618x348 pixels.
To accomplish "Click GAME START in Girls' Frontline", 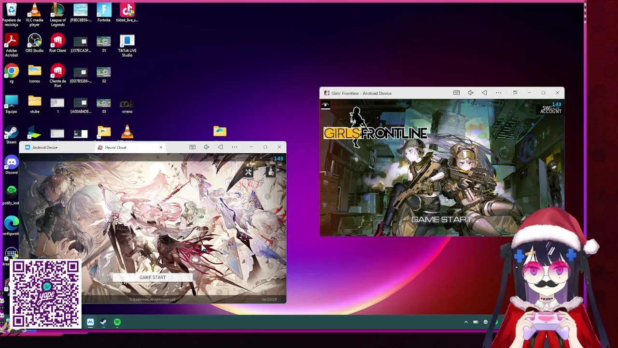I will [441, 220].
